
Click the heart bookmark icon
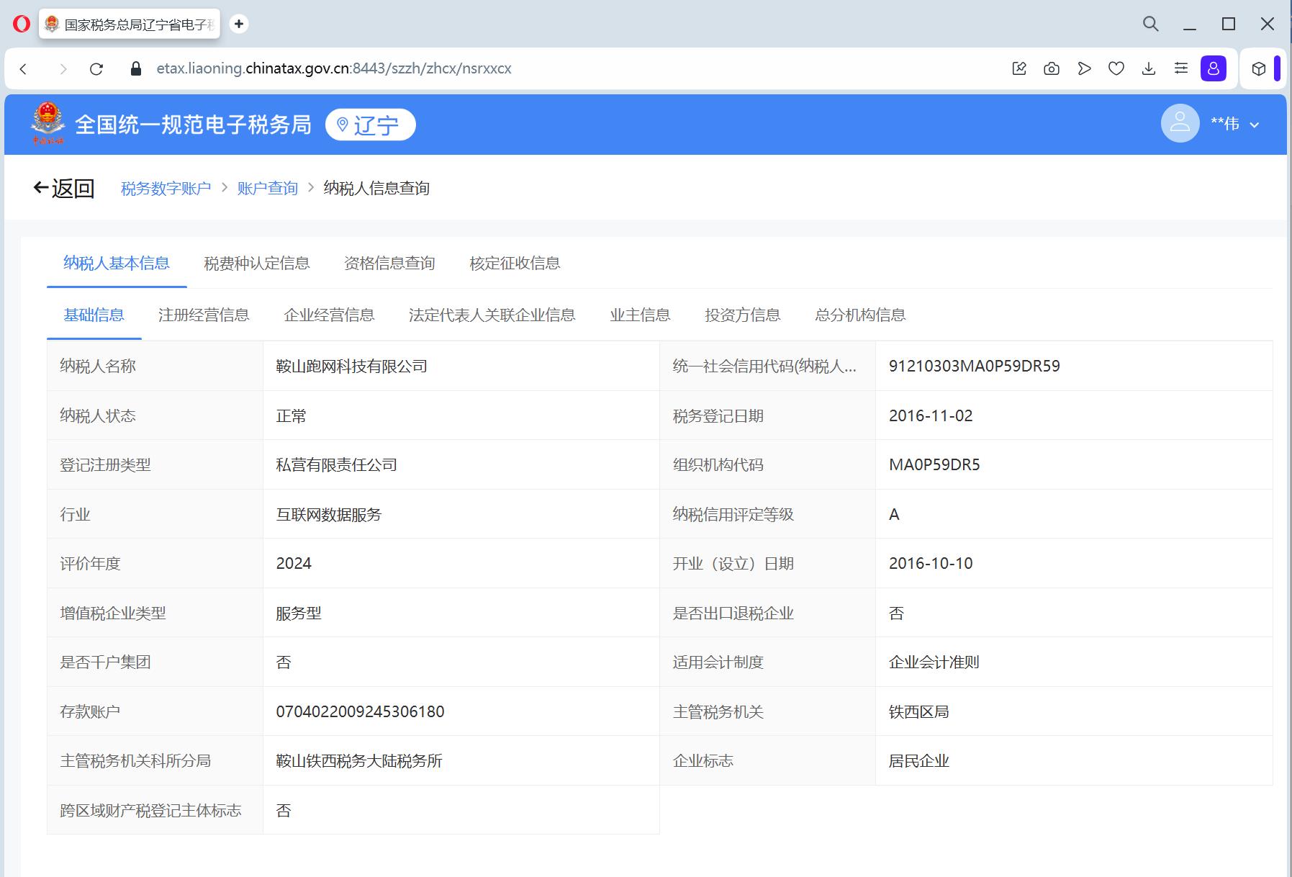click(x=1116, y=69)
